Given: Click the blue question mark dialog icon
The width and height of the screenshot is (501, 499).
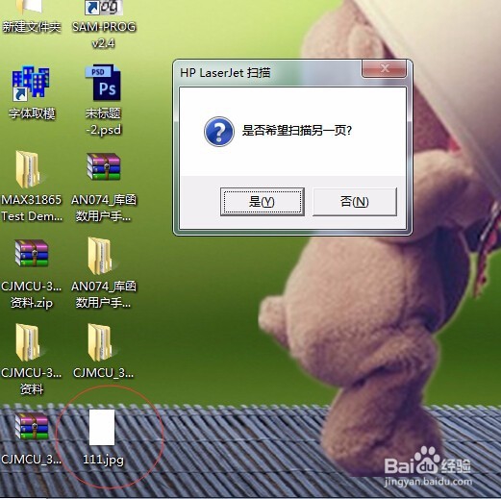Looking at the screenshot, I should click(x=219, y=132).
